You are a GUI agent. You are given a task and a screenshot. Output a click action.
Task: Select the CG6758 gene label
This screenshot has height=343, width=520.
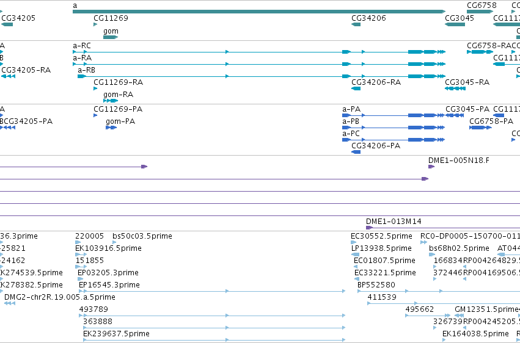point(482,5)
